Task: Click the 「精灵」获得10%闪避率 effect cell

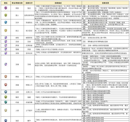Action: (105, 95)
